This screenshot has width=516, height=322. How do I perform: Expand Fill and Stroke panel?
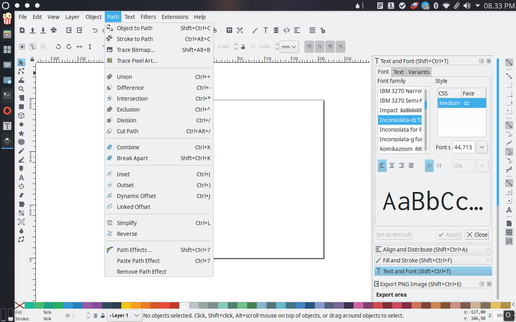click(433, 260)
